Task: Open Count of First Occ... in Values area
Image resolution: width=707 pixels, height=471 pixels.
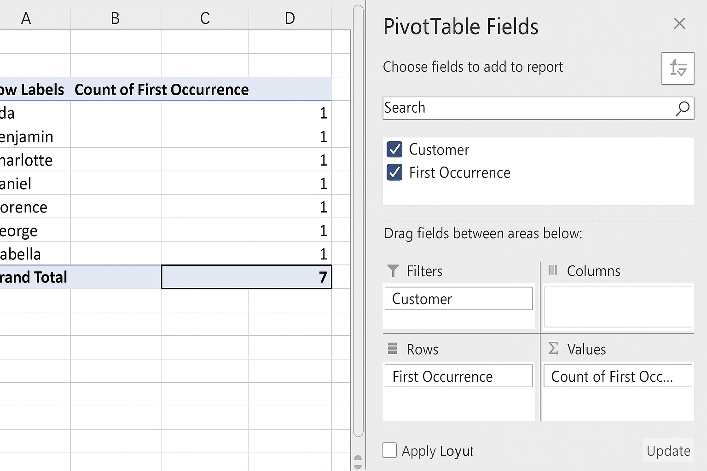Action: (618, 376)
